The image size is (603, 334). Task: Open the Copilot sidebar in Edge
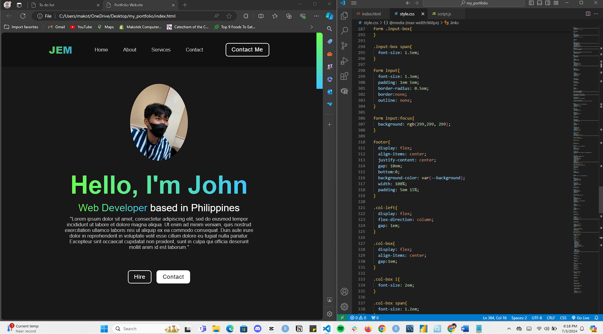pyautogui.click(x=330, y=16)
